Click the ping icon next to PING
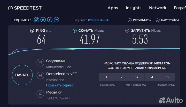Image resolution: width=186 pixels, height=107 pixels. (x=32, y=31)
